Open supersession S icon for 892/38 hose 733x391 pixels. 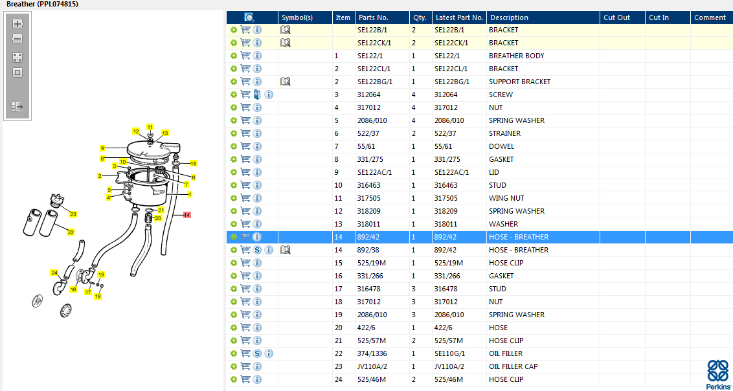click(x=257, y=251)
